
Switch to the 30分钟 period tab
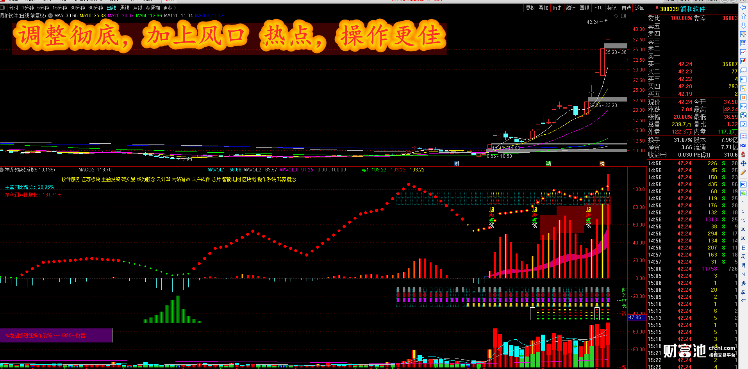[x=78, y=8]
